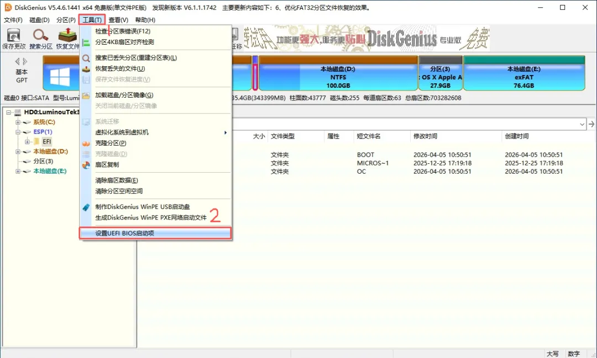Click the HD0:LuminouTek disk drive icon
This screenshot has width=597, height=358.
[18, 112]
